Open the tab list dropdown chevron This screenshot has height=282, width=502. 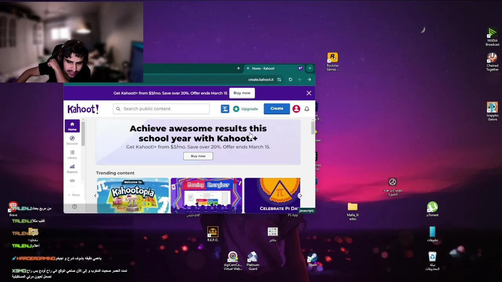(x=310, y=68)
